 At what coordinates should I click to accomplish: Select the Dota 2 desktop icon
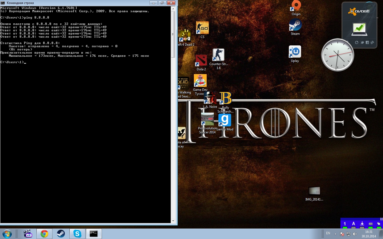tap(201, 62)
